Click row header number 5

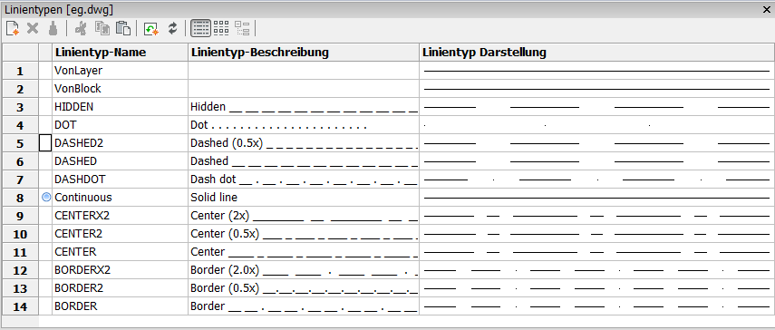[x=20, y=143]
